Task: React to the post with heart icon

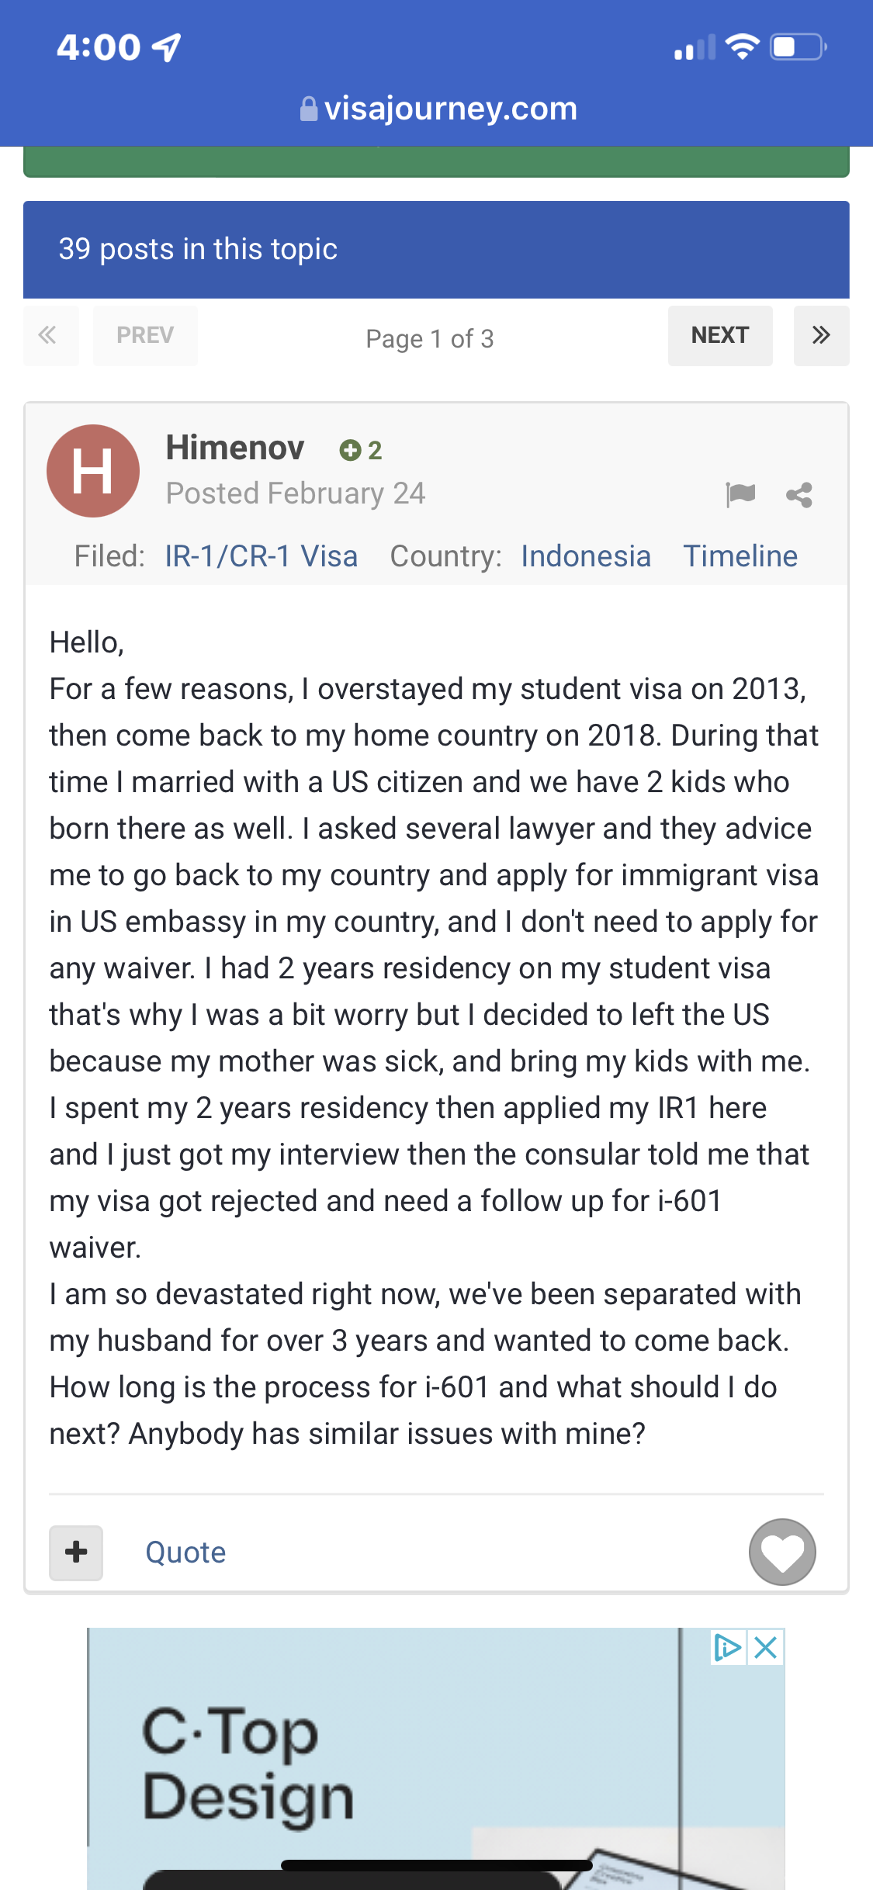Action: tap(782, 1552)
